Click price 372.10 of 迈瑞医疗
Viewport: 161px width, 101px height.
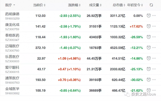41,48
